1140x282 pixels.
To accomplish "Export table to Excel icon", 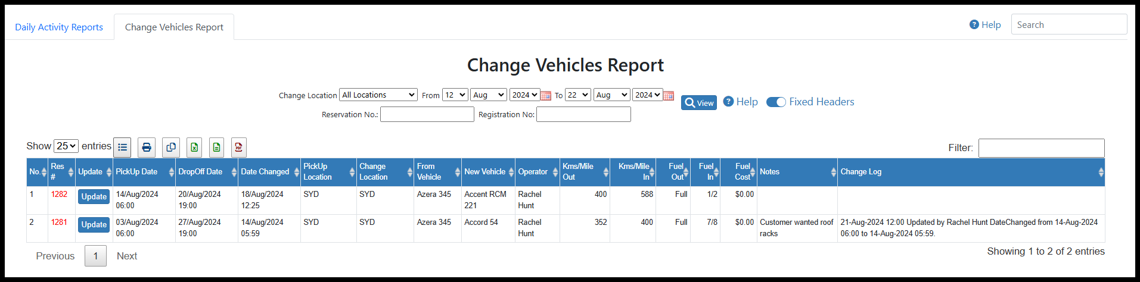I will tap(194, 147).
